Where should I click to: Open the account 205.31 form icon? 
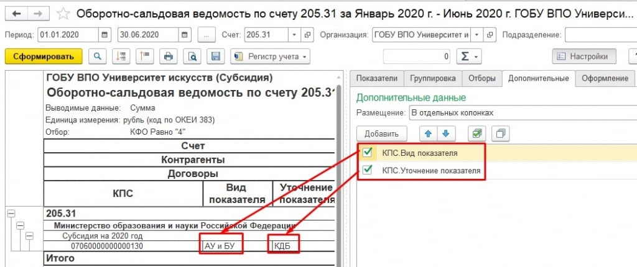(x=307, y=35)
